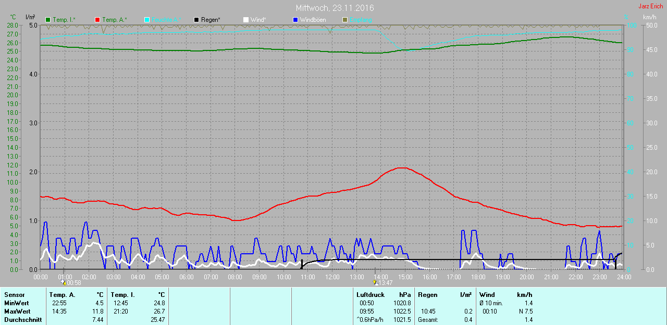
Task: Click the 12:00 time axis label
Action: 332,277
